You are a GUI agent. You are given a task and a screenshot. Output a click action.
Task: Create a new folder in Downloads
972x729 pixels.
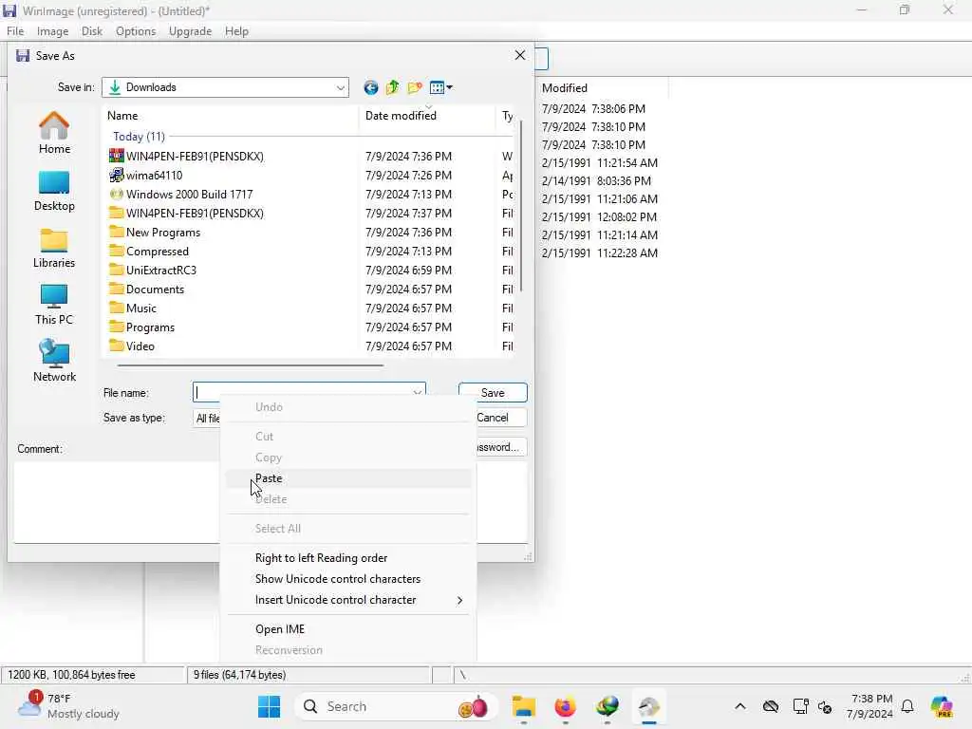(415, 87)
